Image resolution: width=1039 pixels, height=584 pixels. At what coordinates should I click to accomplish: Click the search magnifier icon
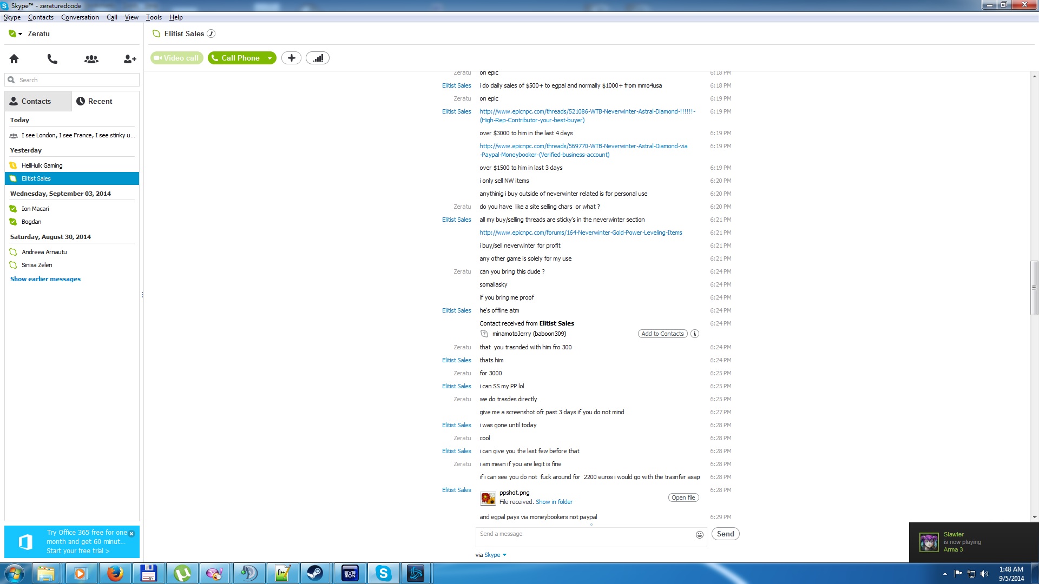tap(11, 80)
